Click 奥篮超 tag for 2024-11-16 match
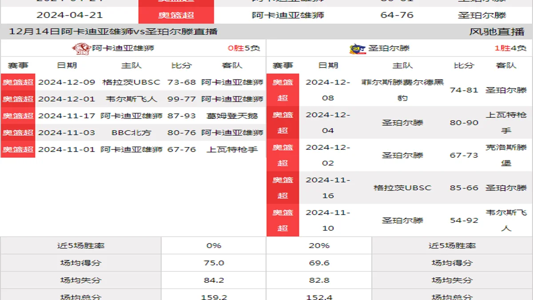 [x=283, y=188]
